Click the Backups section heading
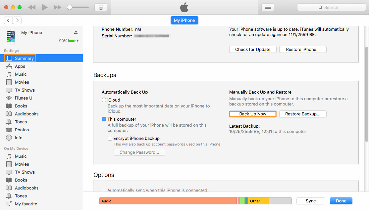The image size is (369, 210). click(105, 75)
